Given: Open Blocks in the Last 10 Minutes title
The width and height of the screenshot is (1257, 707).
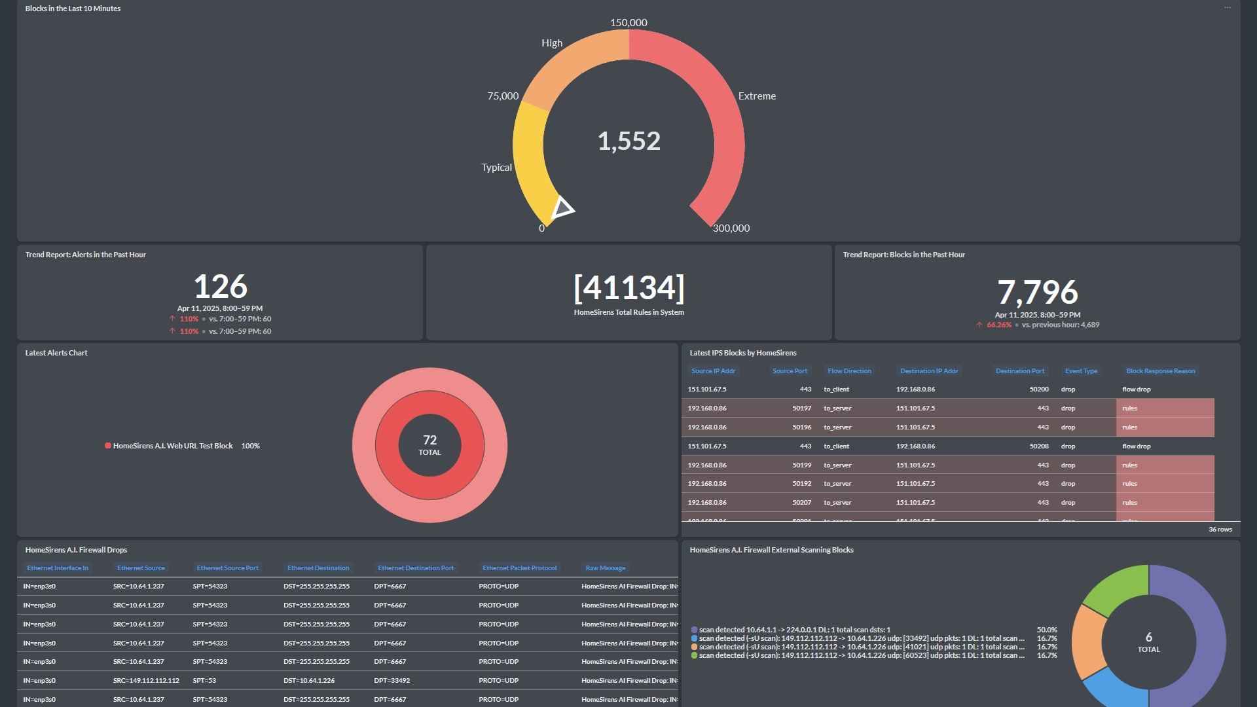Looking at the screenshot, I should (x=73, y=9).
